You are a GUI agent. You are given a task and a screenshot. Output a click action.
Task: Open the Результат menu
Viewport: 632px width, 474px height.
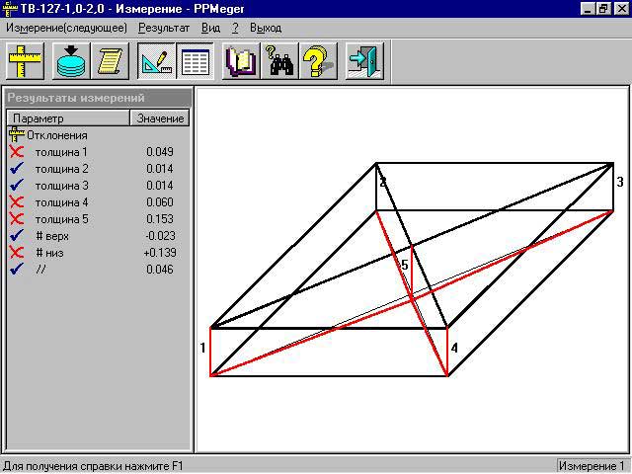click(164, 28)
